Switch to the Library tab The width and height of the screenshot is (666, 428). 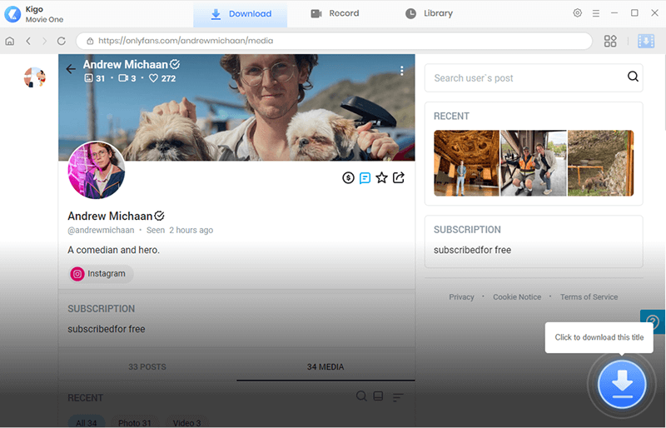(429, 13)
